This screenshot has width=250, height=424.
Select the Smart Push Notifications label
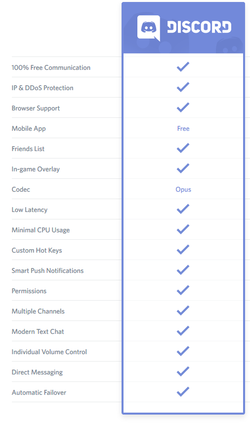coord(47,270)
